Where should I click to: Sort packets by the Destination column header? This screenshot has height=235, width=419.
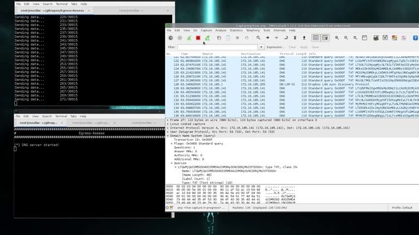pos(251,54)
